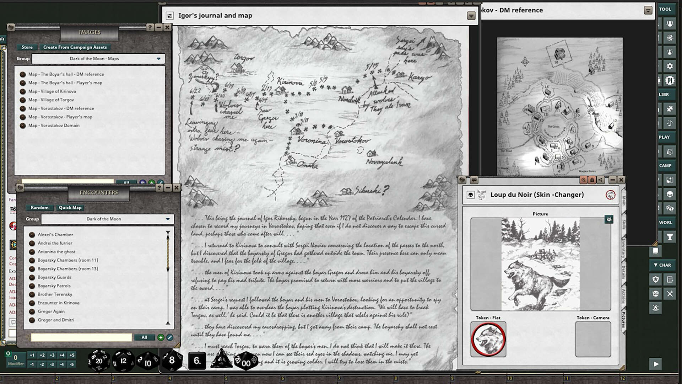
Task: Click the Random button in the Encounters panel
Action: tap(39, 208)
